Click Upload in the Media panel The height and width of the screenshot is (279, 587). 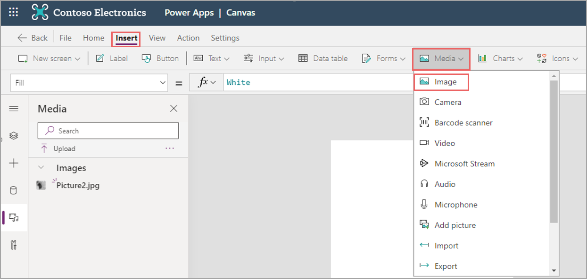click(x=58, y=148)
